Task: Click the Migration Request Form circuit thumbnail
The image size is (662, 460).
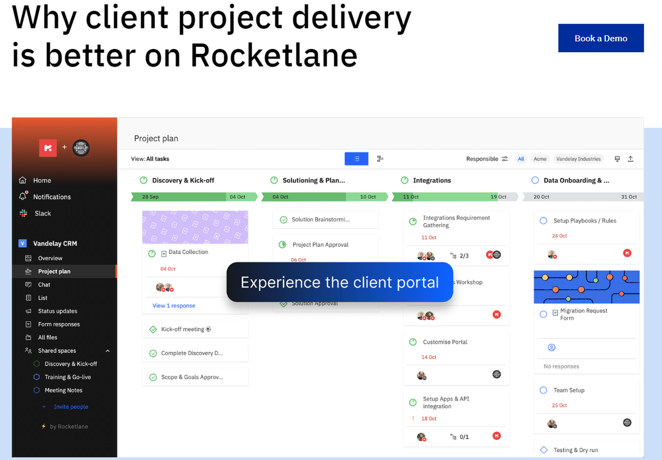Action: click(586, 287)
